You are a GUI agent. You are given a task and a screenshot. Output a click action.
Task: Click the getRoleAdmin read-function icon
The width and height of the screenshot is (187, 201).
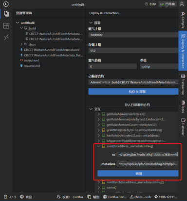[x=103, y=114]
